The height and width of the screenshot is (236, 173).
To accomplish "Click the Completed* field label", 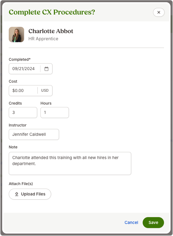I will (20, 59).
